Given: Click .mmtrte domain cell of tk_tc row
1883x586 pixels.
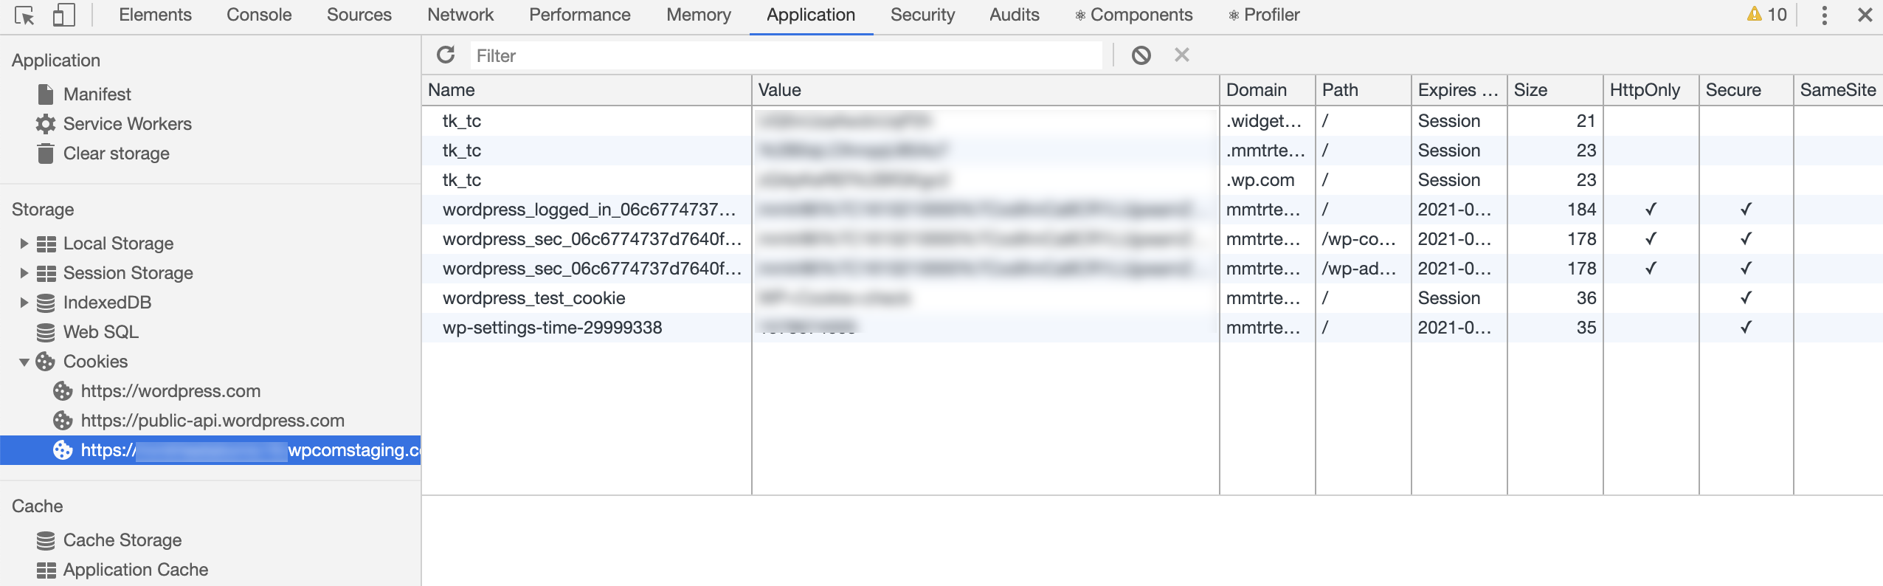Looking at the screenshot, I should (1266, 151).
